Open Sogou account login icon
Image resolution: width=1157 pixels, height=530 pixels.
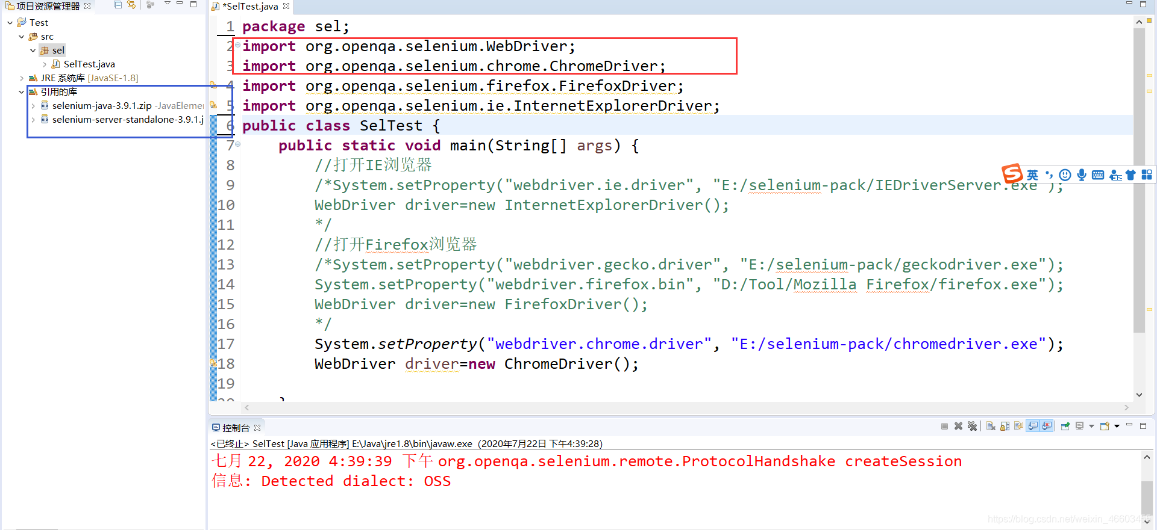coord(1115,175)
